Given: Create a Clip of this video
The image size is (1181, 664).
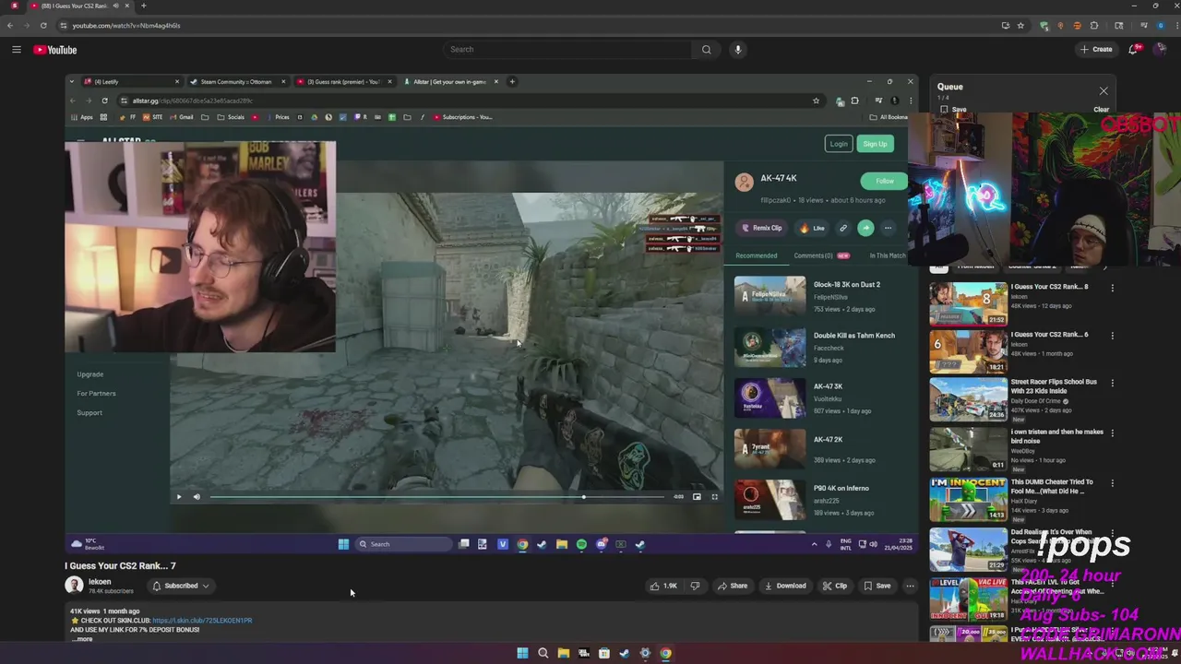Looking at the screenshot, I should click(x=835, y=586).
